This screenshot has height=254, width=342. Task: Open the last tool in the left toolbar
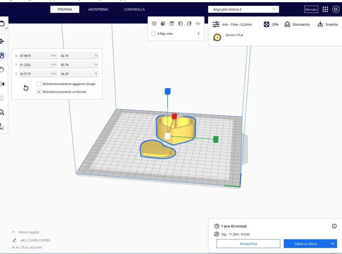pos(2,127)
